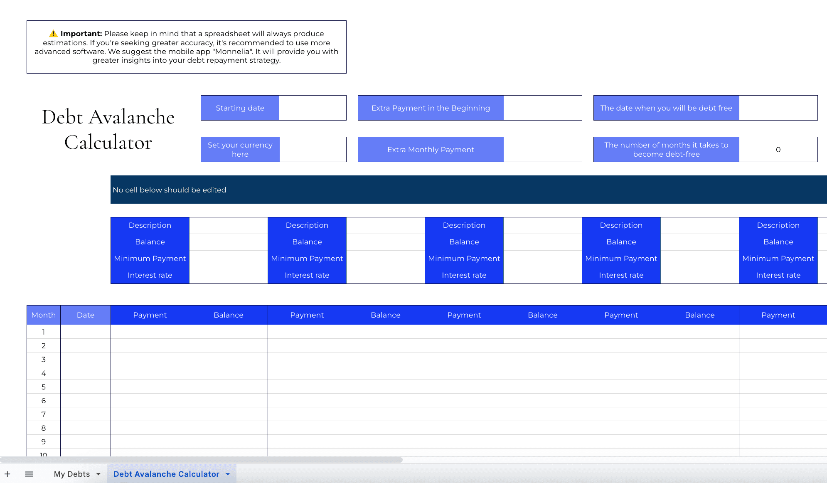Screen dimensions: 827x483
Task: Click second debt Description input cell
Action: (385, 225)
